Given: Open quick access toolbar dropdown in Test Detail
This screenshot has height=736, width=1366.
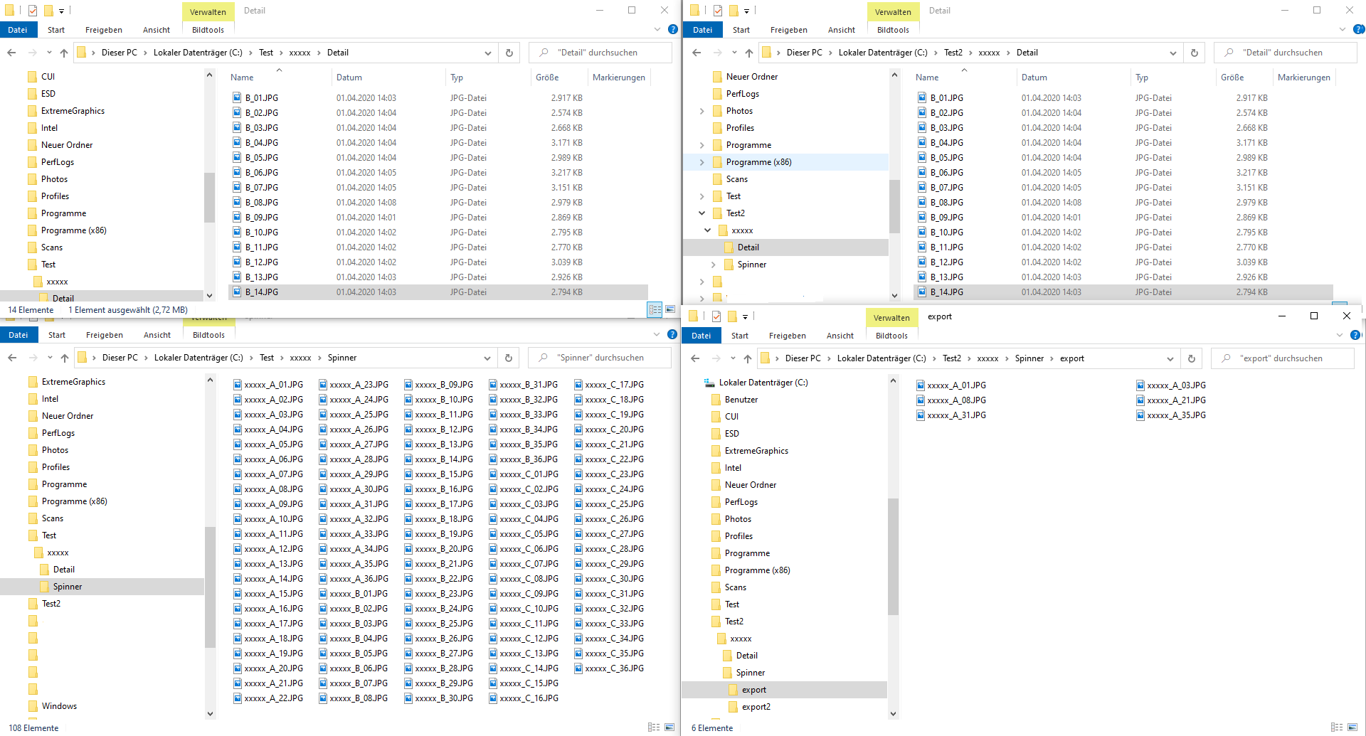Looking at the screenshot, I should point(62,11).
